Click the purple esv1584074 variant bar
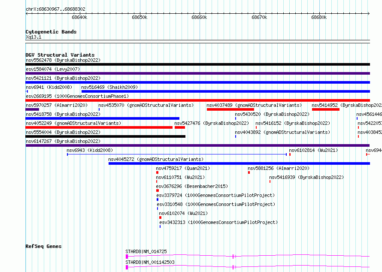The width and height of the screenshot is (382, 272). pos(197,73)
